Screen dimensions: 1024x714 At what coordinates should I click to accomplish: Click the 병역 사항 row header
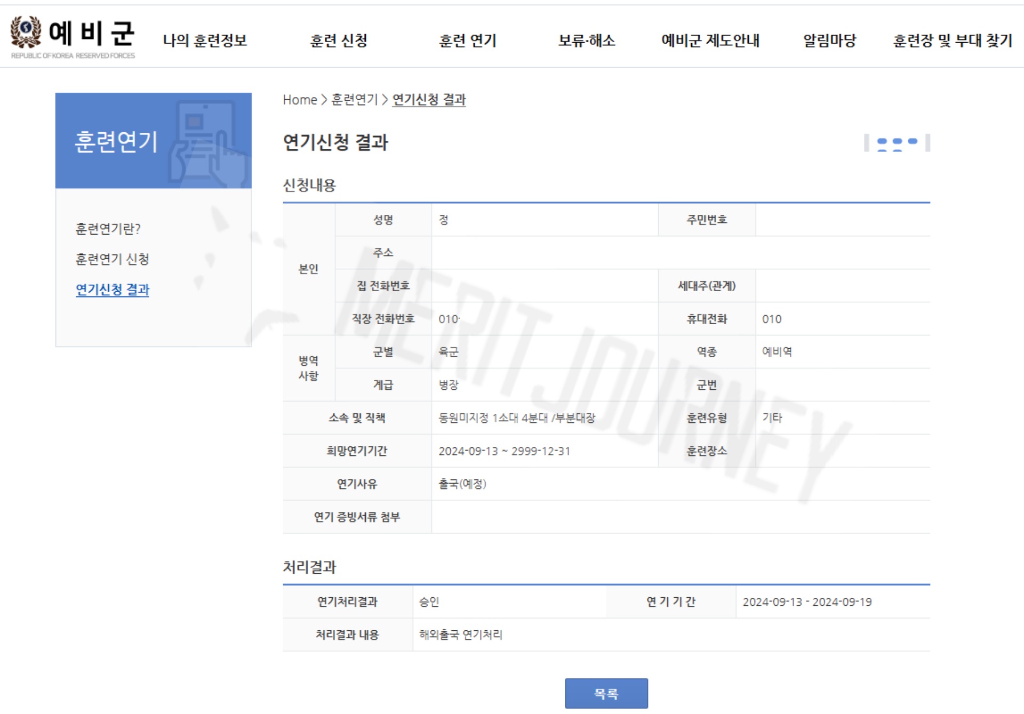click(309, 368)
